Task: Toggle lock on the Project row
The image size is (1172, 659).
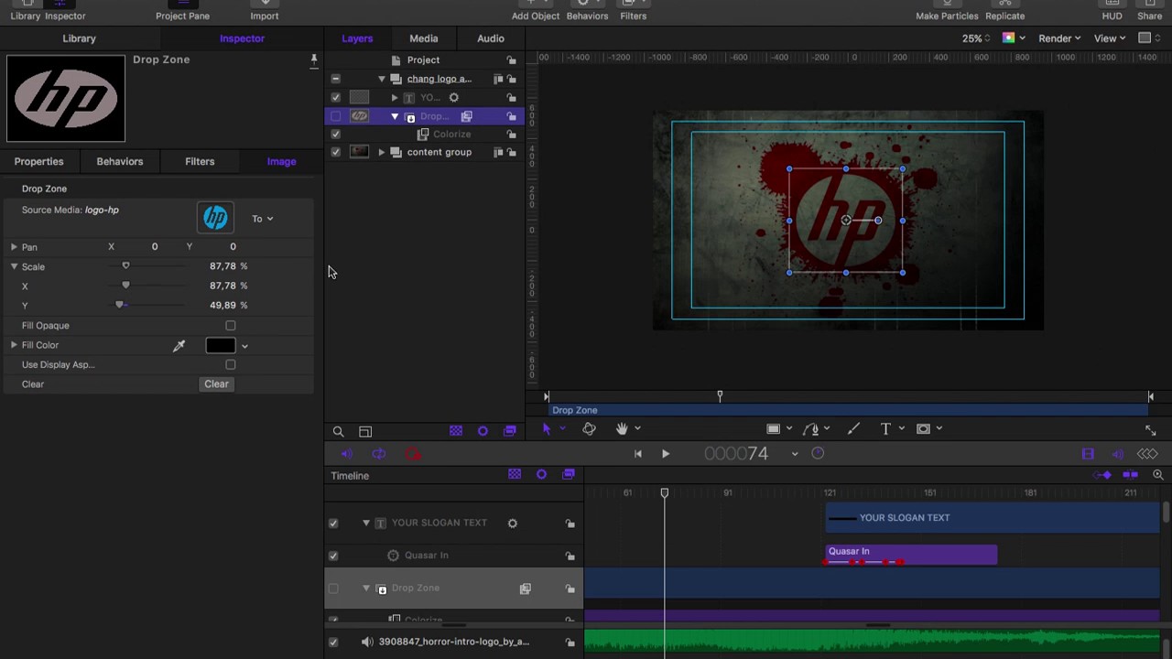Action: (512, 60)
